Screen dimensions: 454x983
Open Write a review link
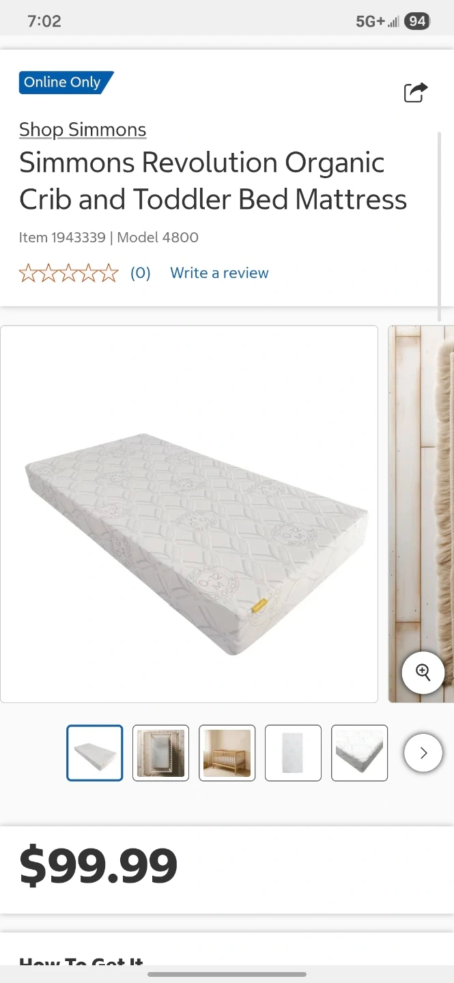(x=219, y=273)
